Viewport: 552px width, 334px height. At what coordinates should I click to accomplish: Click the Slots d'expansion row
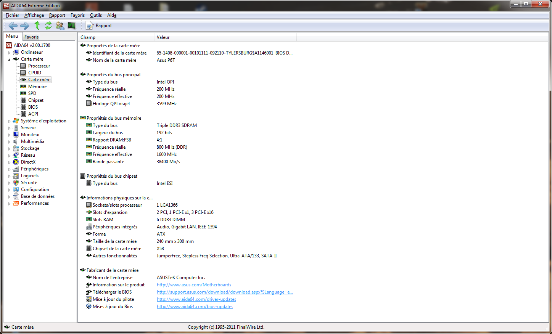pos(187,212)
